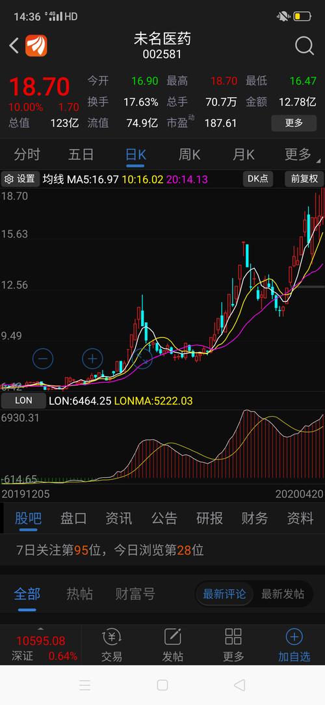
Task: Tap the start date 20191205 label
Action: [x=25, y=494]
